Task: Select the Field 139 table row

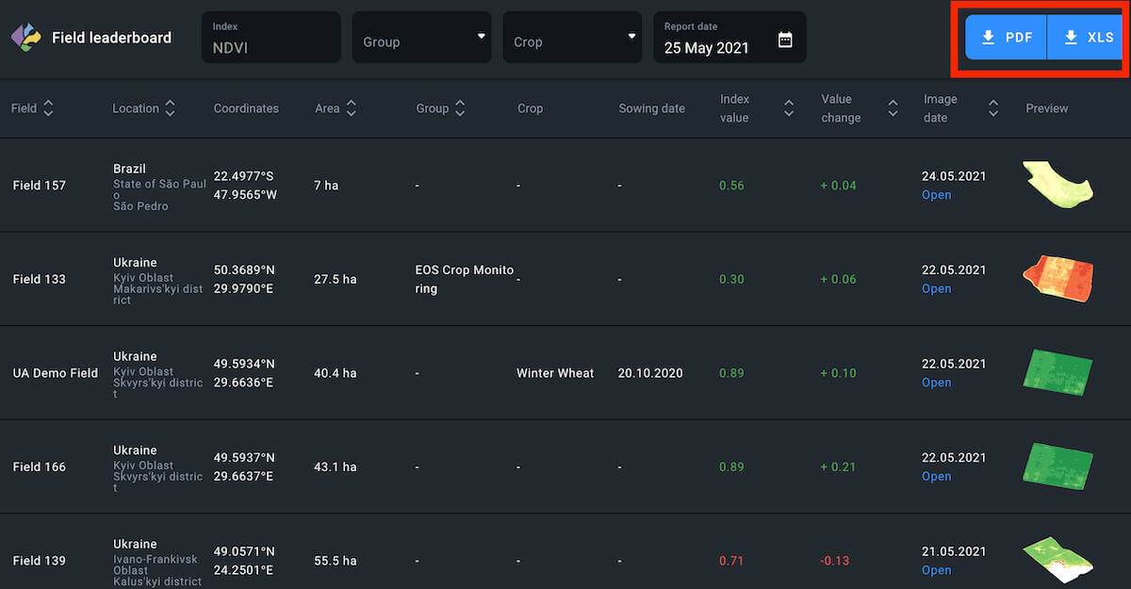Action: pyautogui.click(x=377, y=561)
